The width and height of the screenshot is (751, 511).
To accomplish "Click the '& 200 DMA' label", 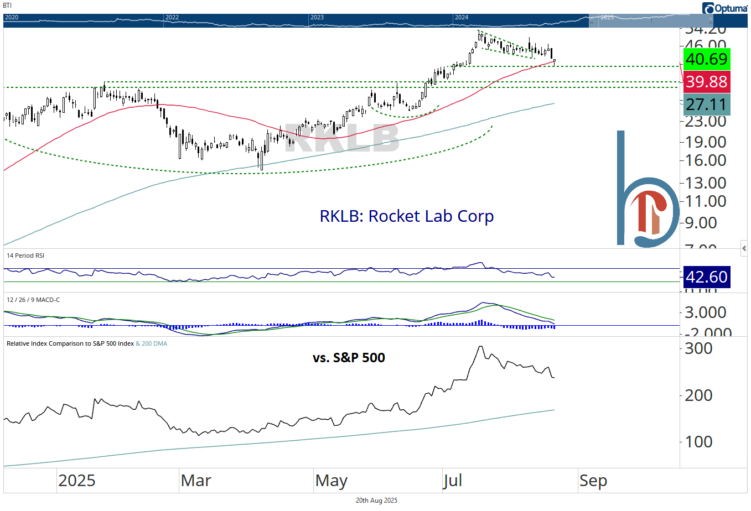I will pyautogui.click(x=151, y=343).
